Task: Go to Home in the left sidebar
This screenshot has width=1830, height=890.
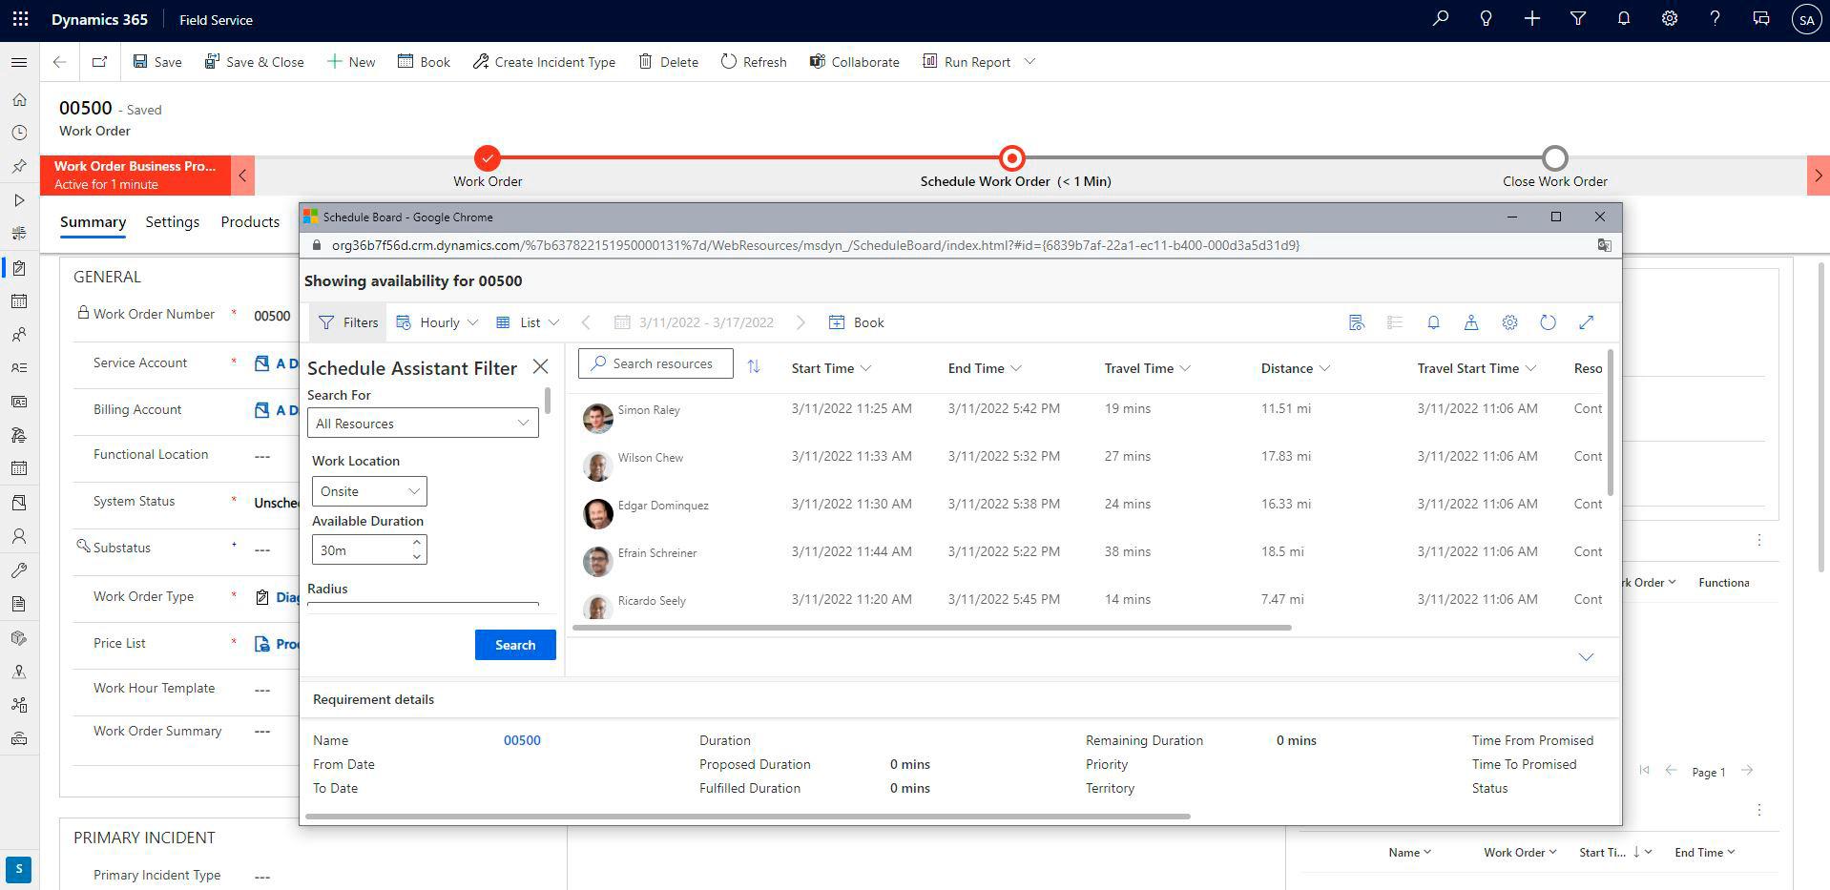Action: coord(19,99)
